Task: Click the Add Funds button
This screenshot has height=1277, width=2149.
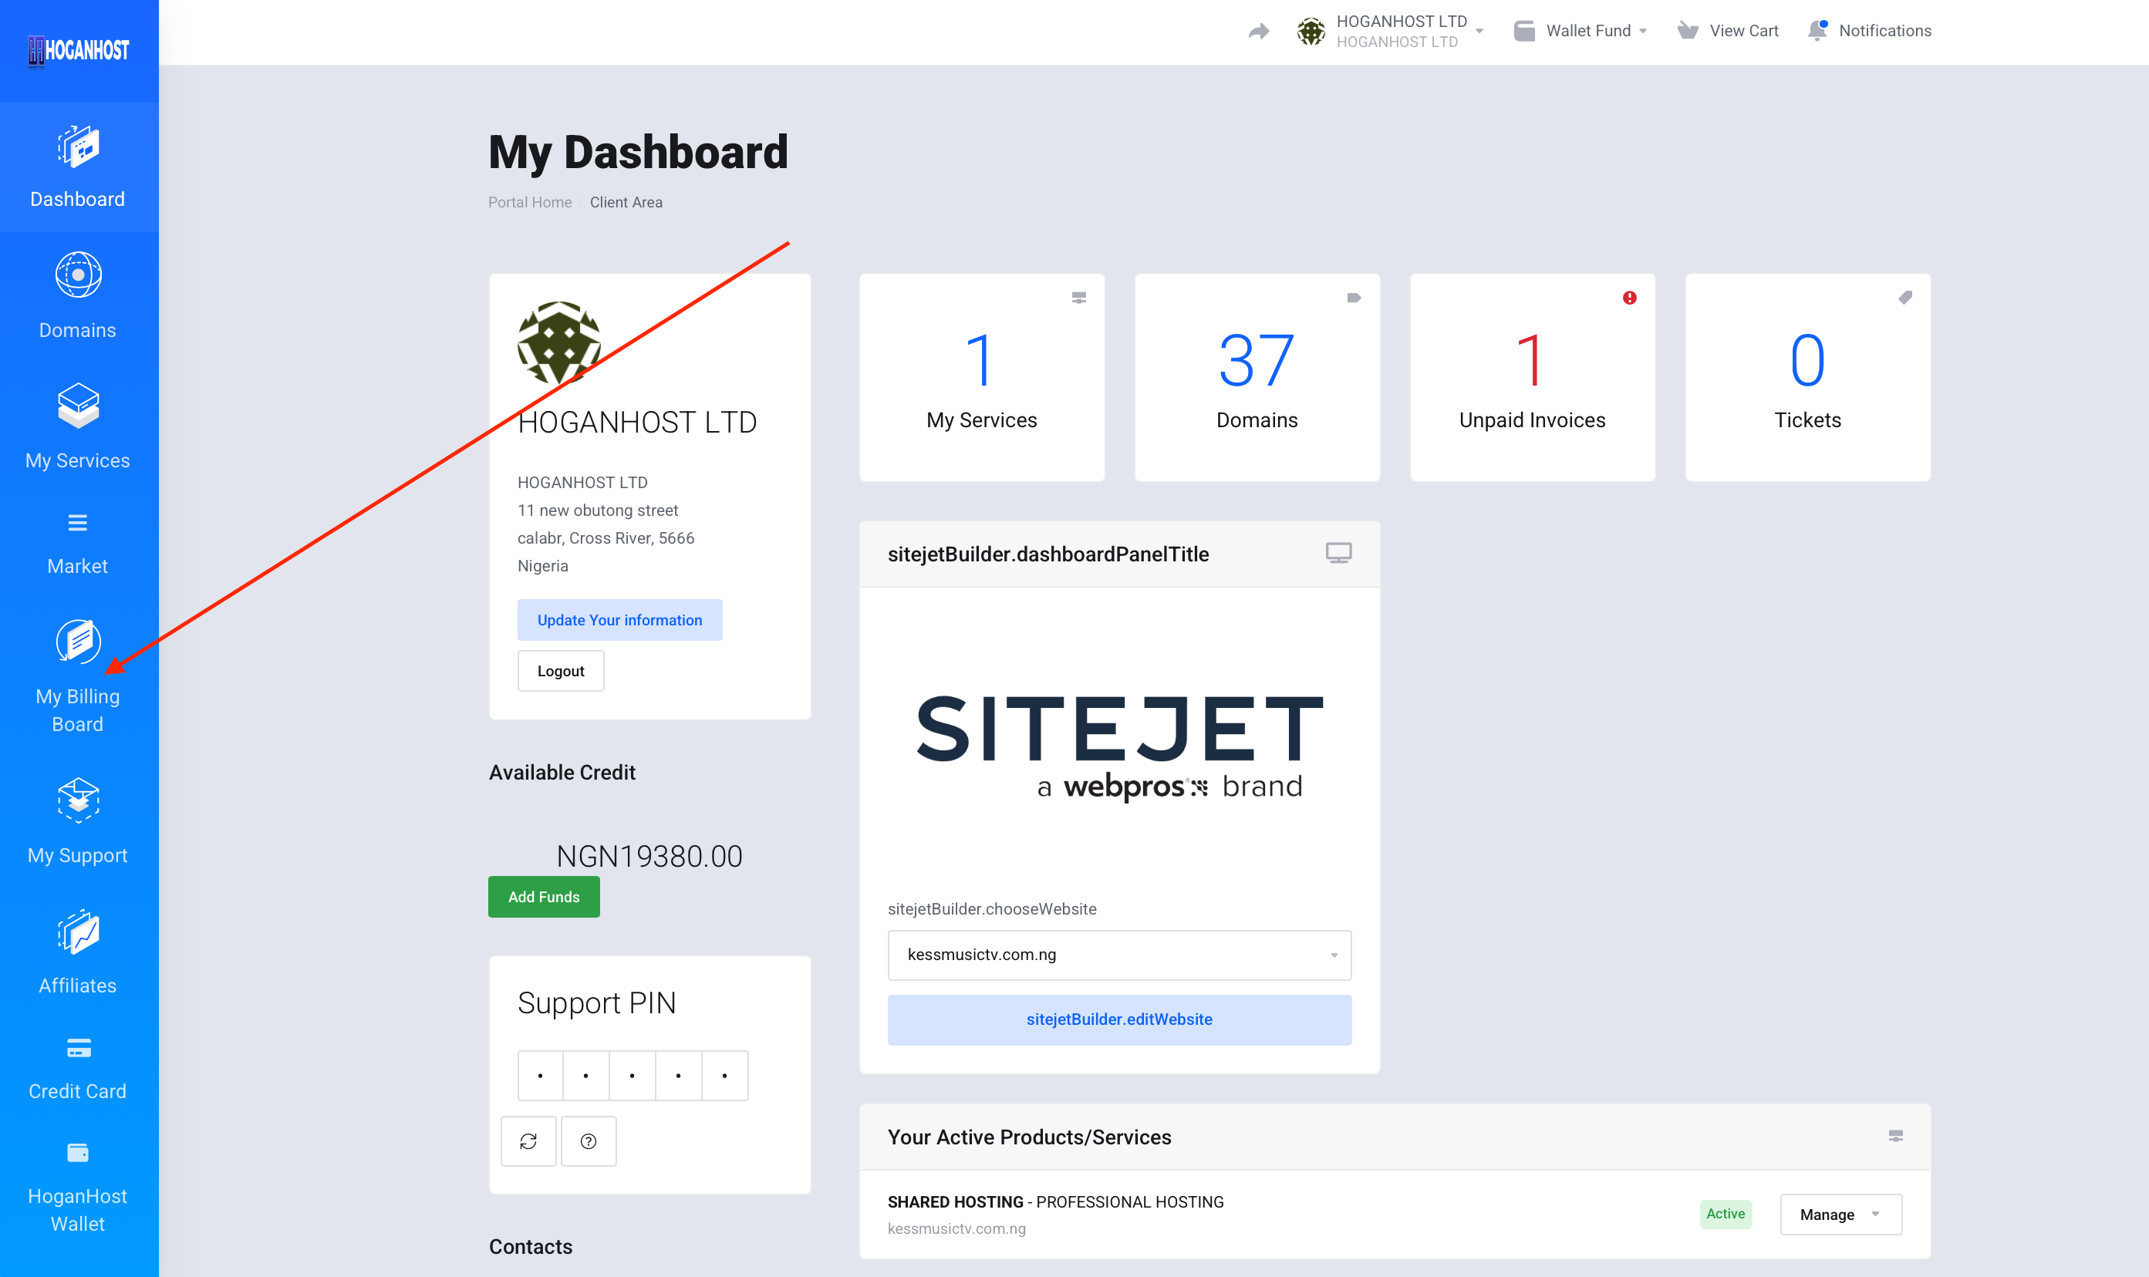Action: [x=544, y=897]
